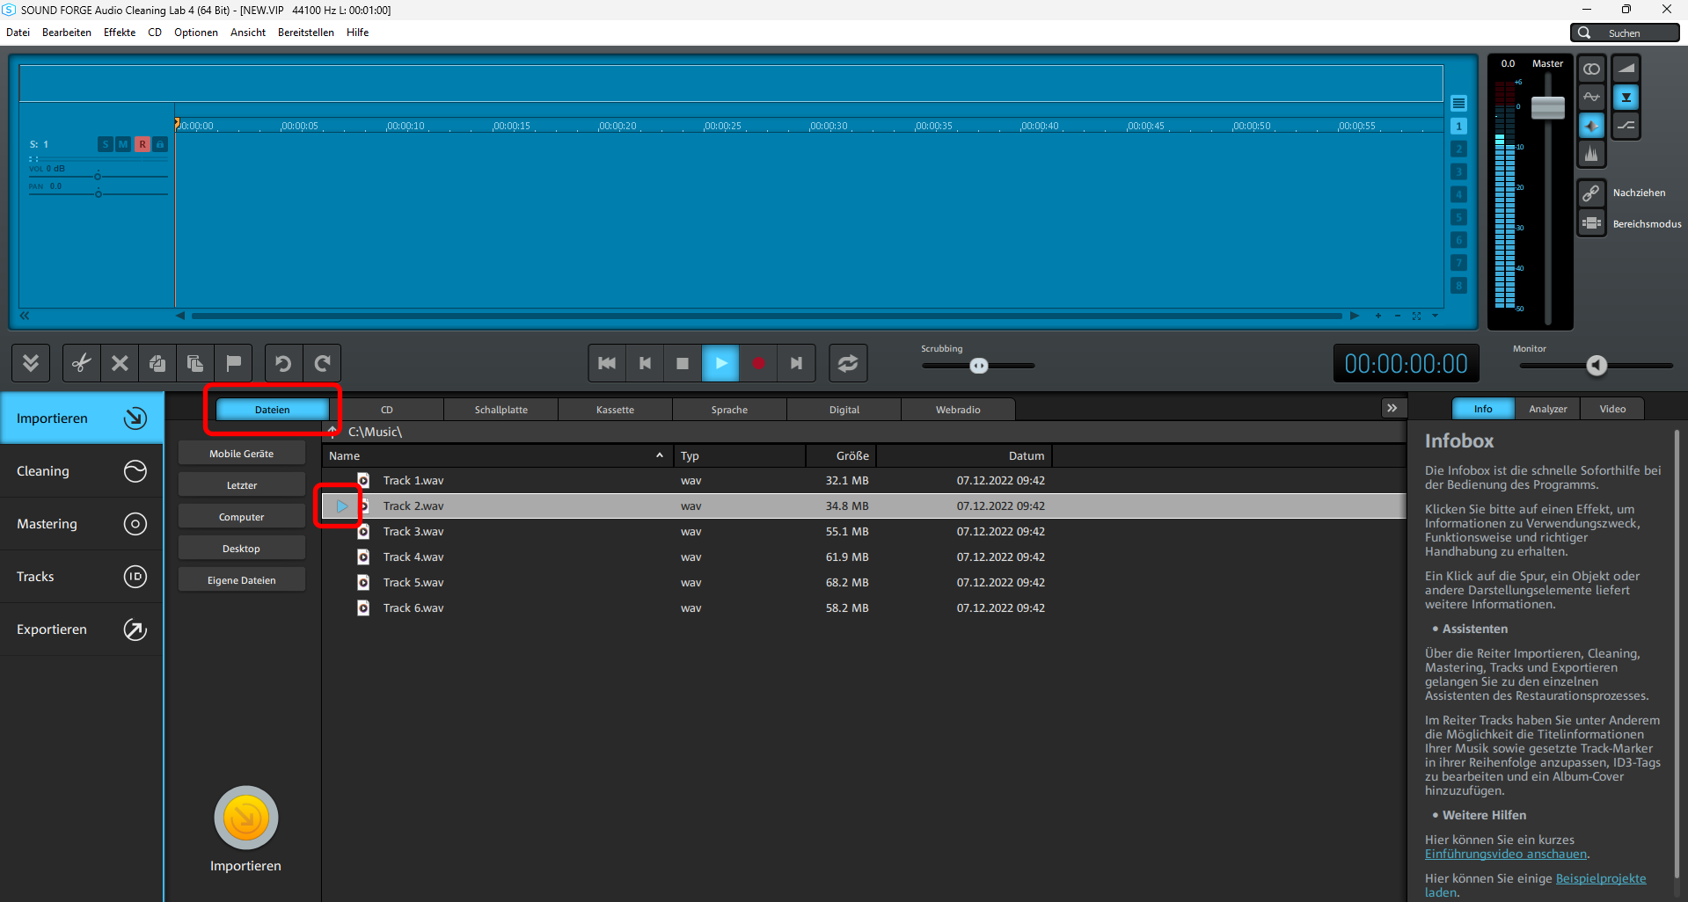1688x902 pixels.
Task: Select track number 1 button
Action: (x=1458, y=126)
